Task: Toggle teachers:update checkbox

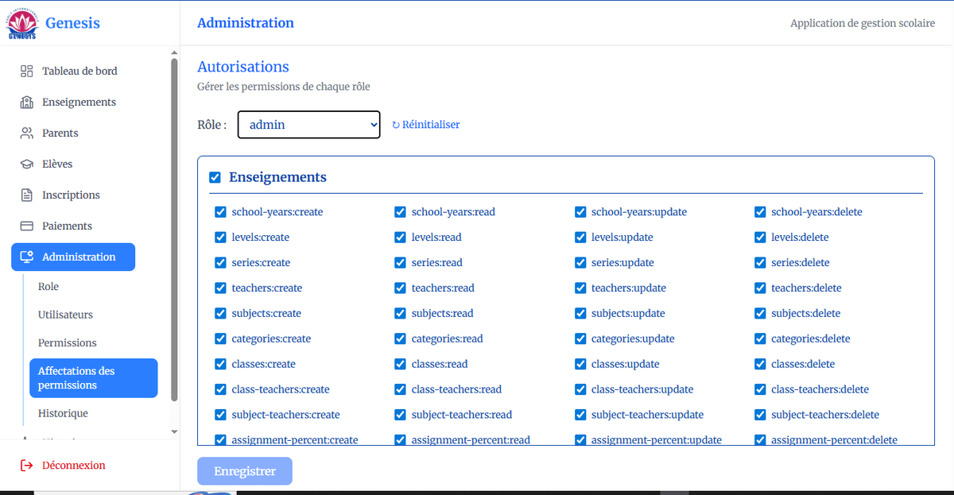Action: 580,288
